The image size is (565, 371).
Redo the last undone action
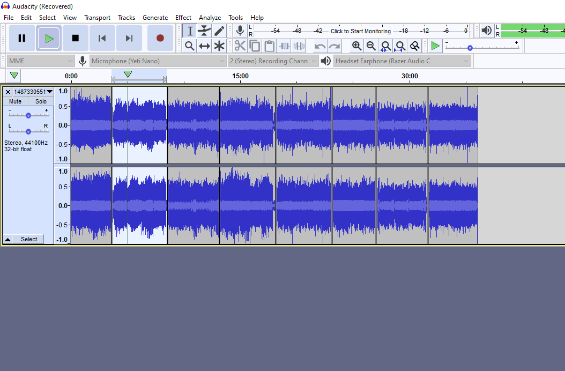(x=334, y=46)
